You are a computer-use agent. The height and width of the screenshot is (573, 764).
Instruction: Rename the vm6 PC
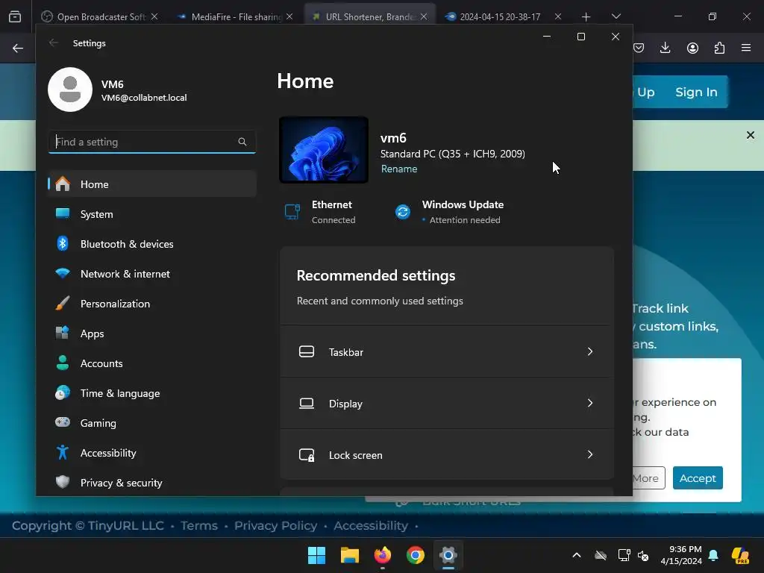pyautogui.click(x=399, y=169)
